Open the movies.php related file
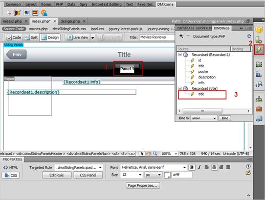The width and height of the screenshot is (265, 200). [x=38, y=29]
